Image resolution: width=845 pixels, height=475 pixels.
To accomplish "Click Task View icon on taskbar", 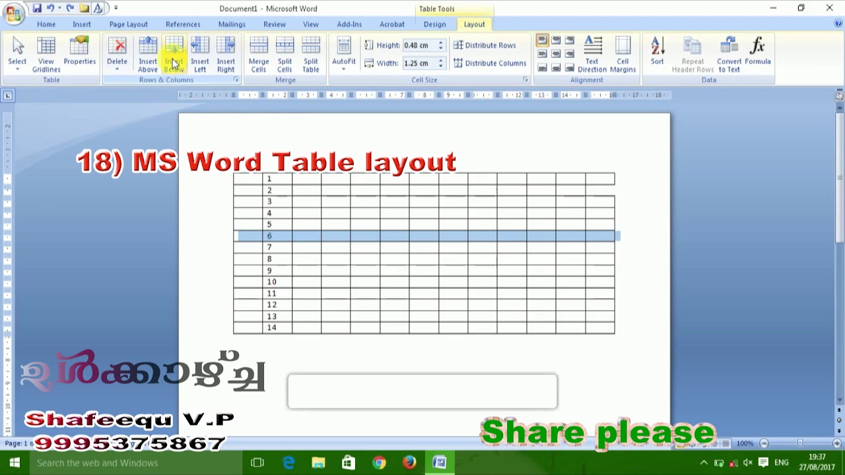I will [x=257, y=462].
